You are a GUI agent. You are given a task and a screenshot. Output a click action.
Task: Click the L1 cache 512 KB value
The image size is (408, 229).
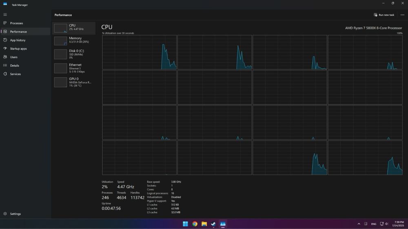click(175, 205)
